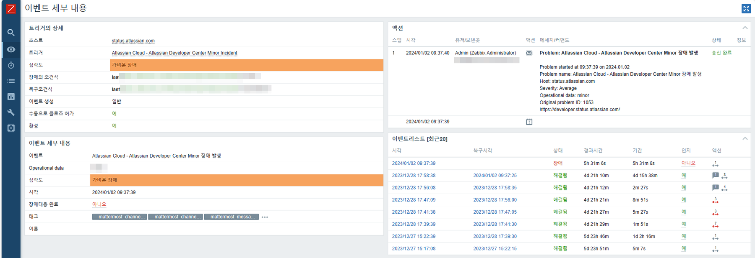755x258 pixels.
Task: Click the 가벼운 장애 severity bar in trigger details
Action: click(x=247, y=65)
